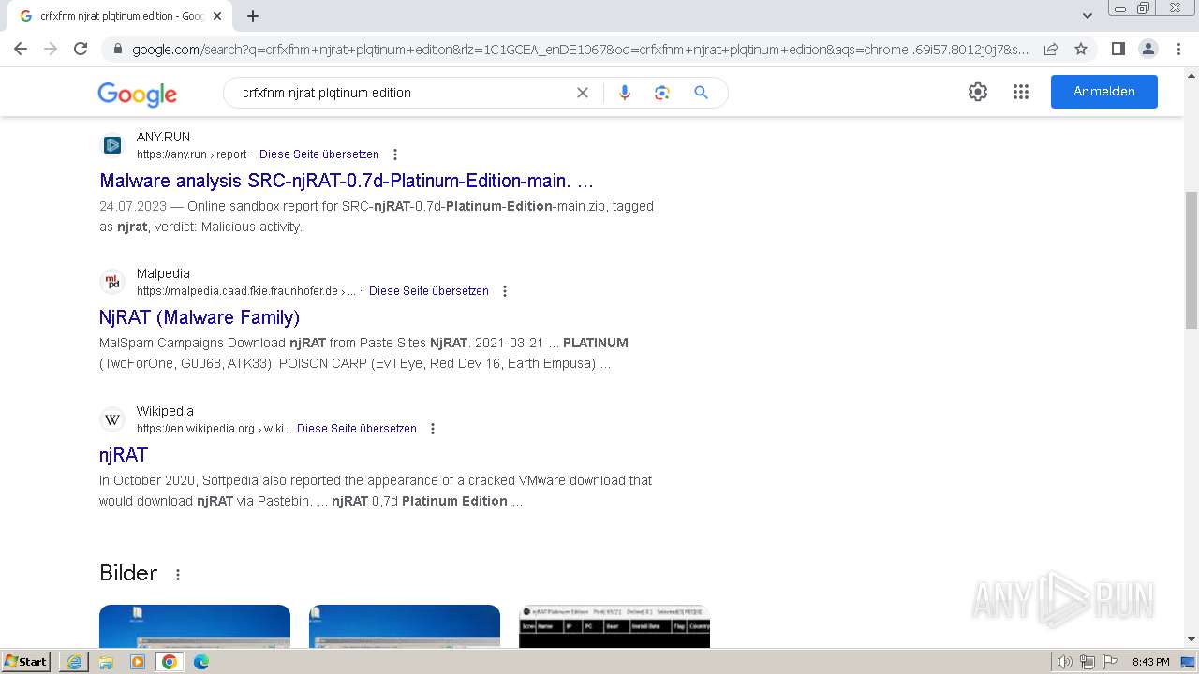Submit search with magnifier icon
The height and width of the screenshot is (674, 1199).
[x=701, y=93]
